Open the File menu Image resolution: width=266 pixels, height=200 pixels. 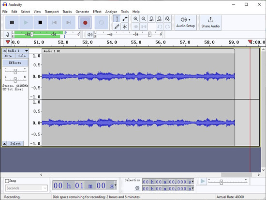coord(5,12)
